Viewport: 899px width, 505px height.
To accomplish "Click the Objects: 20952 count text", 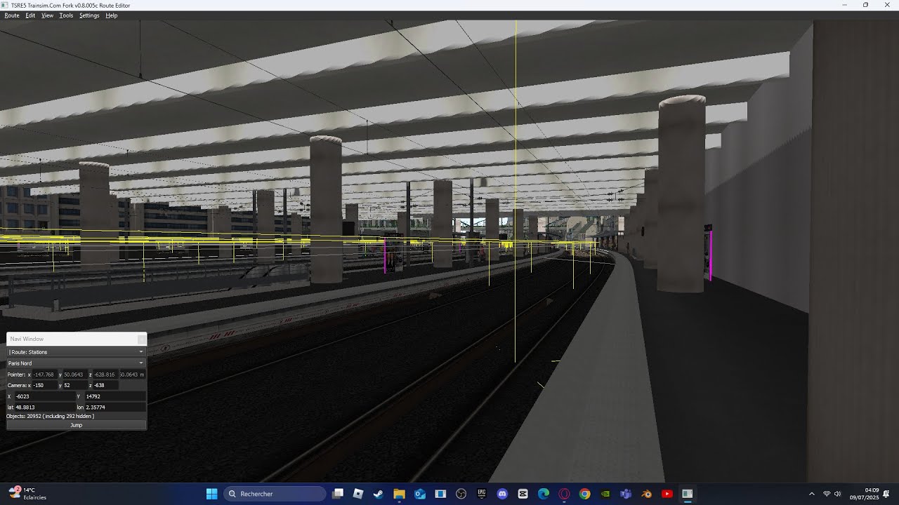I will [50, 416].
